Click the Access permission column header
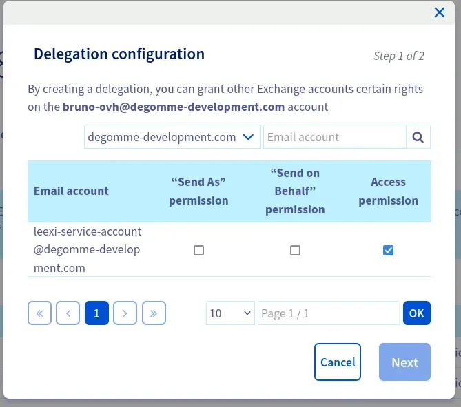Image resolution: width=461 pixels, height=407 pixels. pos(388,191)
